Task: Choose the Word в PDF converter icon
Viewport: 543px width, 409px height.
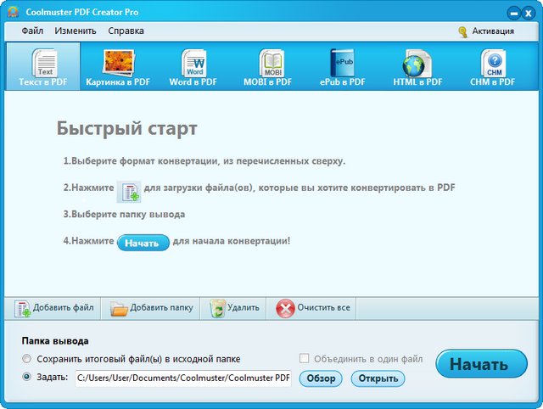Action: pos(193,63)
